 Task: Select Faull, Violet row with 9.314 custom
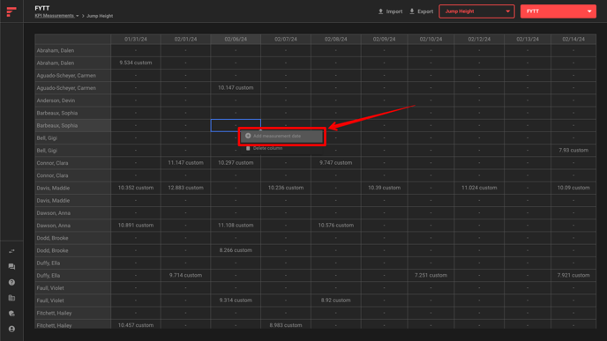[x=72, y=300]
